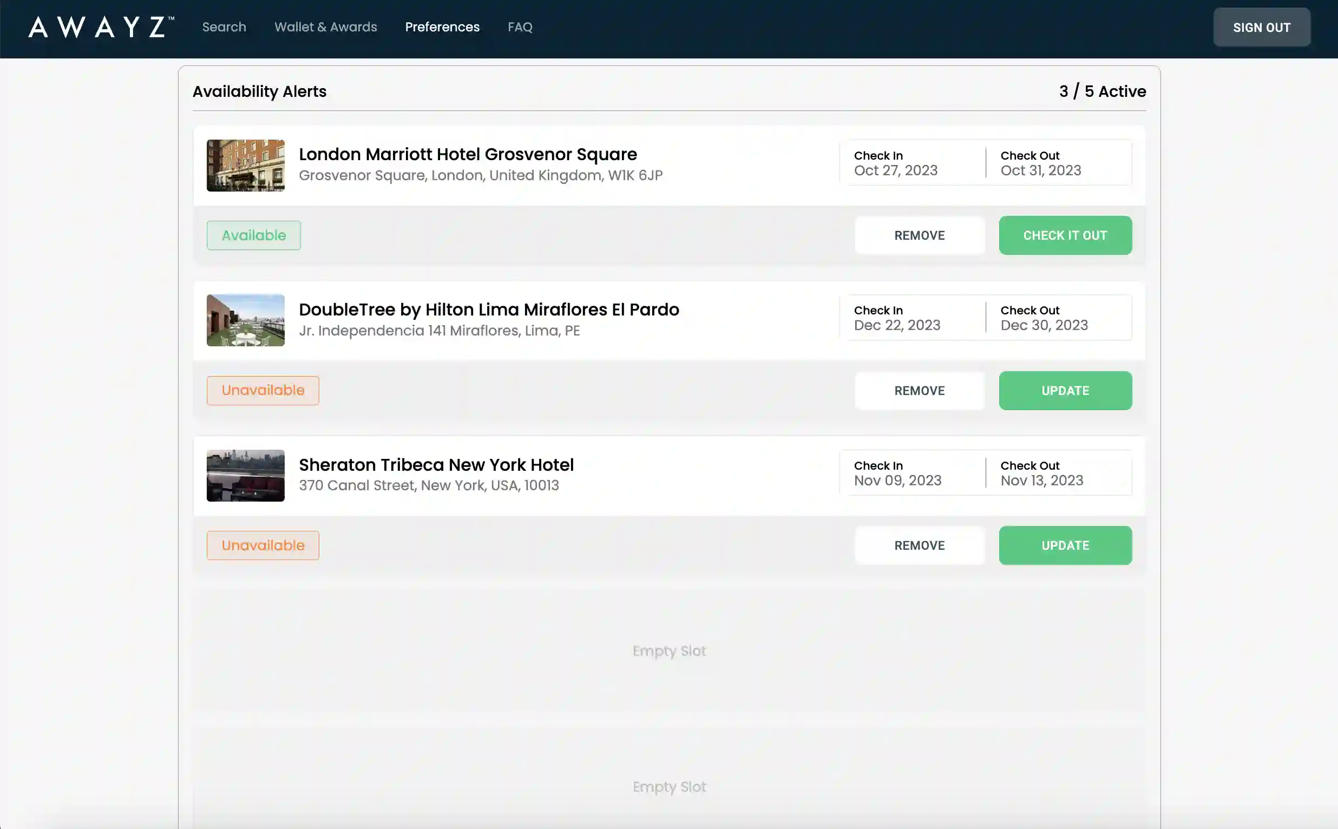Click DoubleTree's Unavailable status badge
This screenshot has width=1338, height=829.
(x=263, y=390)
